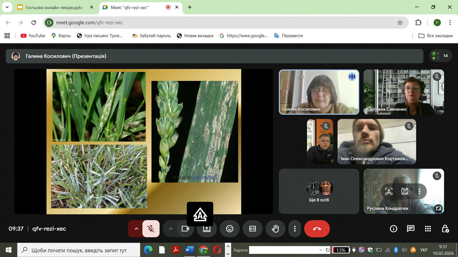Viewport: 458px width, 257px height.
Task: Open the browser tab search dropdown
Action: (7, 7)
